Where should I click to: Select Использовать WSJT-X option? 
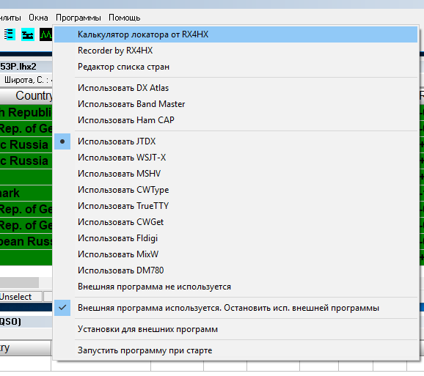pos(235,158)
